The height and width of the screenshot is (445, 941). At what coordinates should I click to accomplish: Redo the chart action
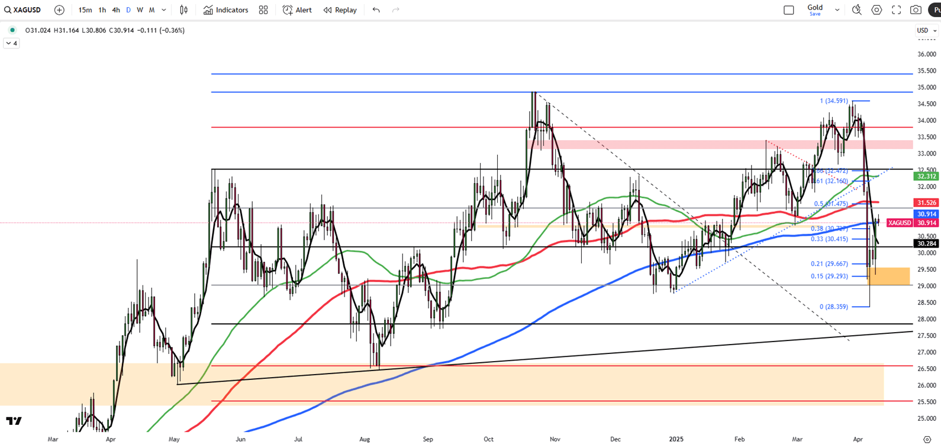pyautogui.click(x=396, y=10)
